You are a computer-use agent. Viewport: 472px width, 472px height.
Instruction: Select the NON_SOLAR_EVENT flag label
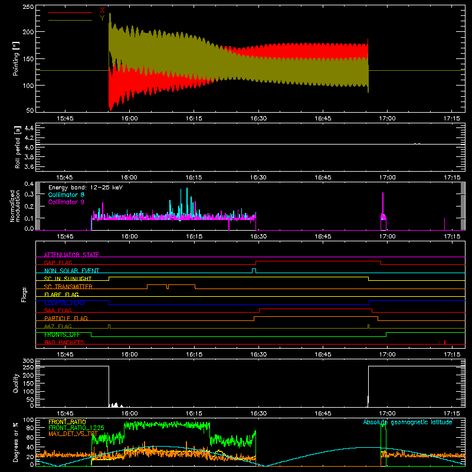(71, 271)
